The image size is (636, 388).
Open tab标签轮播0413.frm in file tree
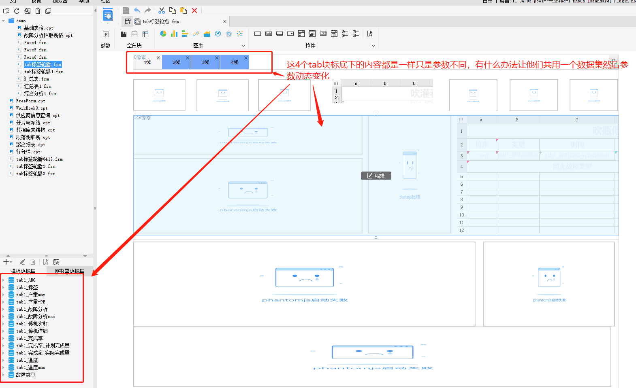coord(39,159)
